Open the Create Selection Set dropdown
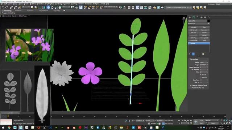Viewport: 232px width, 130px height. [111, 7]
